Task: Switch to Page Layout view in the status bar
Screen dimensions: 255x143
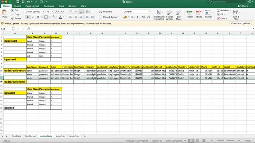Action: [197, 141]
